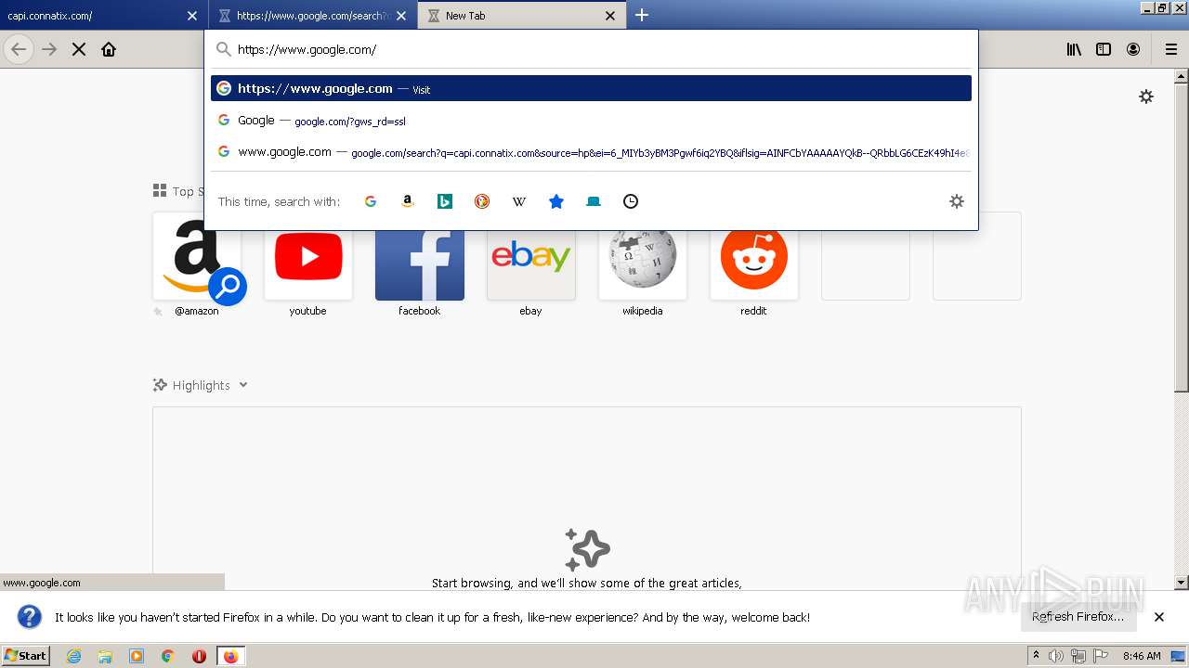
Task: Open the clock showing 8:46 AM
Action: [x=1142, y=656]
